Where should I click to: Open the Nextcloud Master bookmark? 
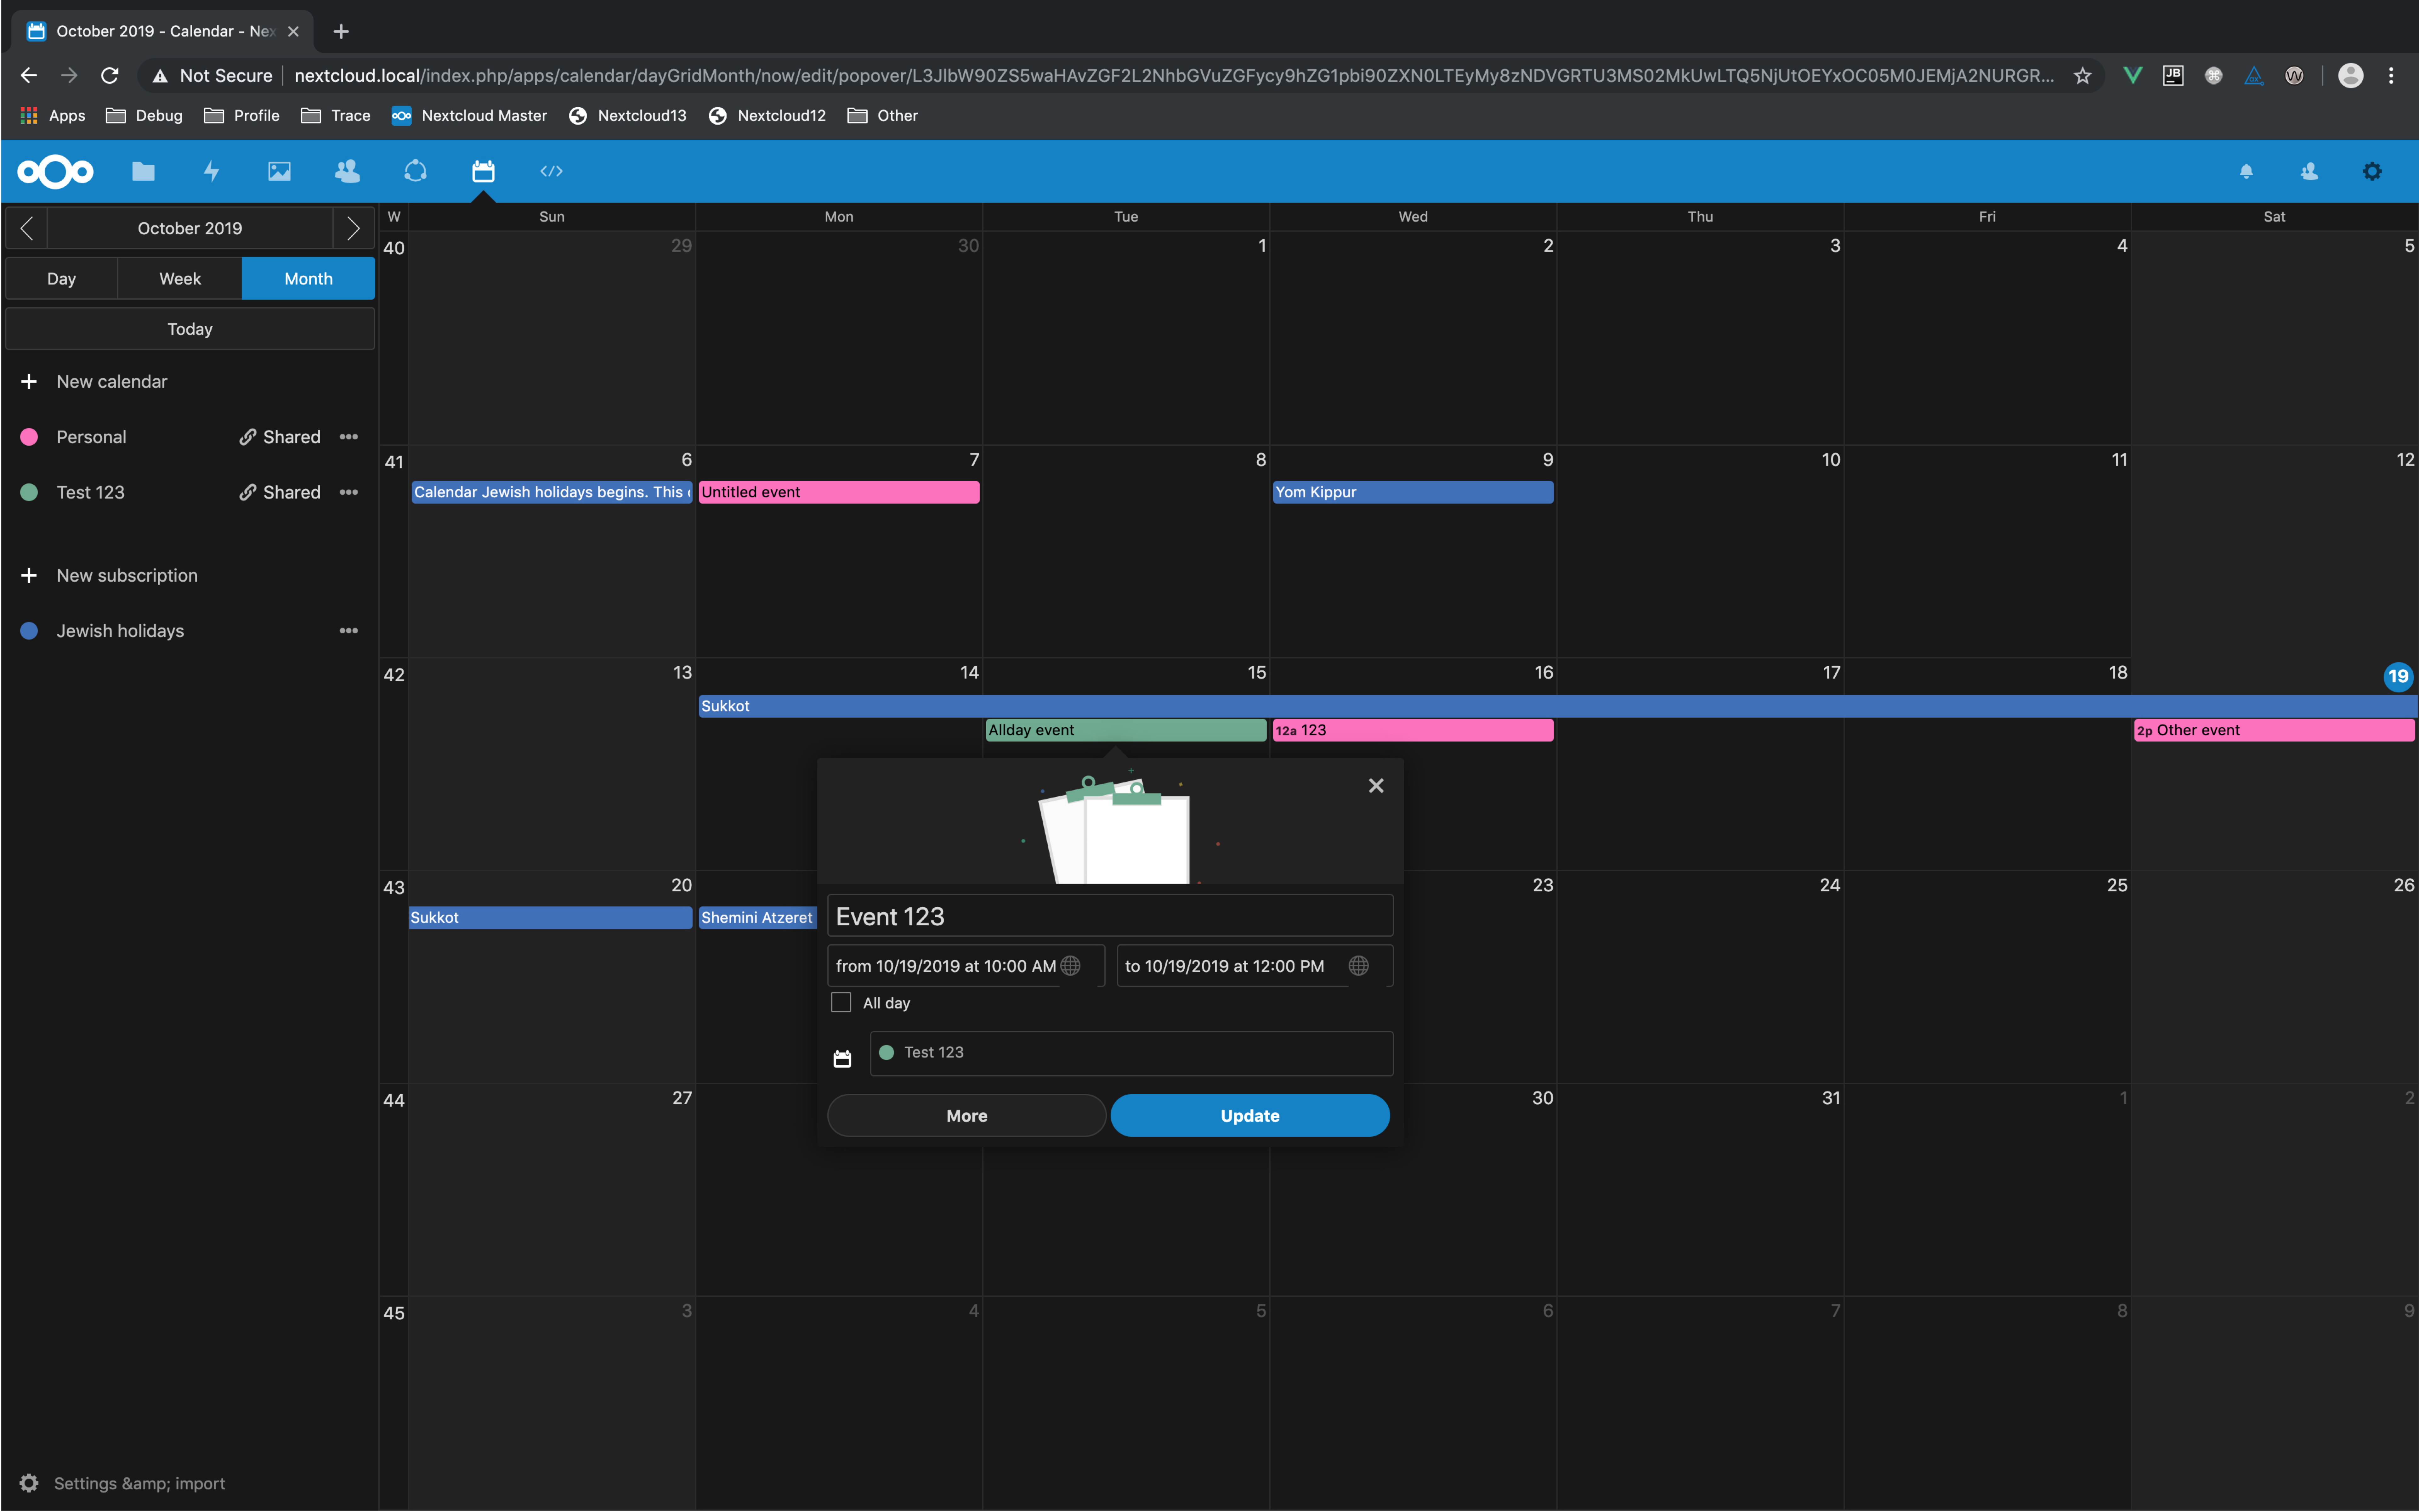469,116
